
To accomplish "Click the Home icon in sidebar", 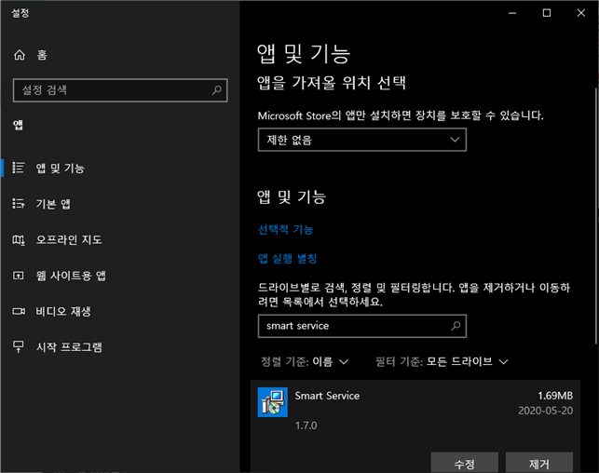I will point(20,55).
